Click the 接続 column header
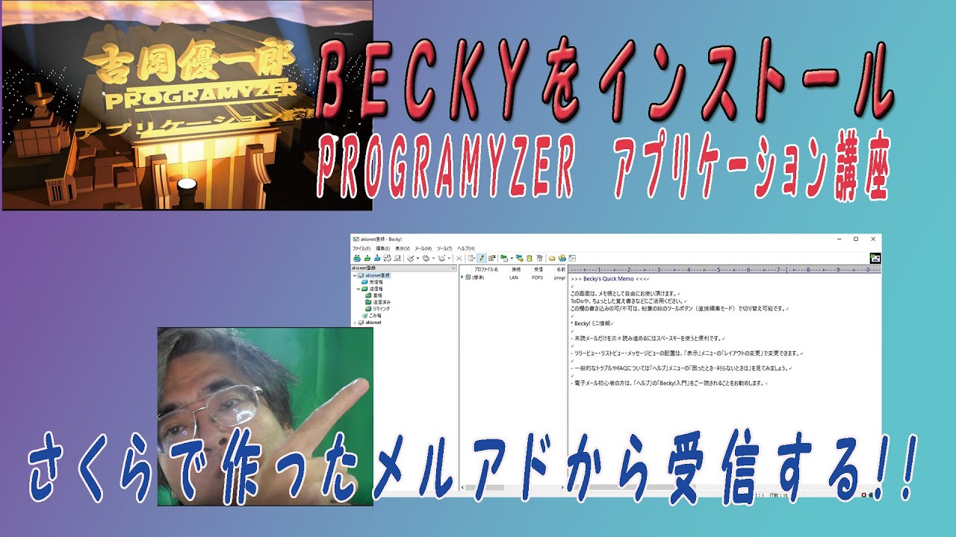 (516, 268)
